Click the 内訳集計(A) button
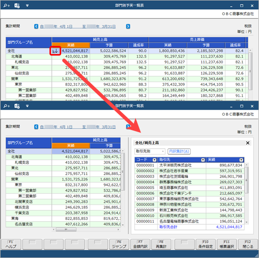Viewport: 259px width, 258px height. 179,151
